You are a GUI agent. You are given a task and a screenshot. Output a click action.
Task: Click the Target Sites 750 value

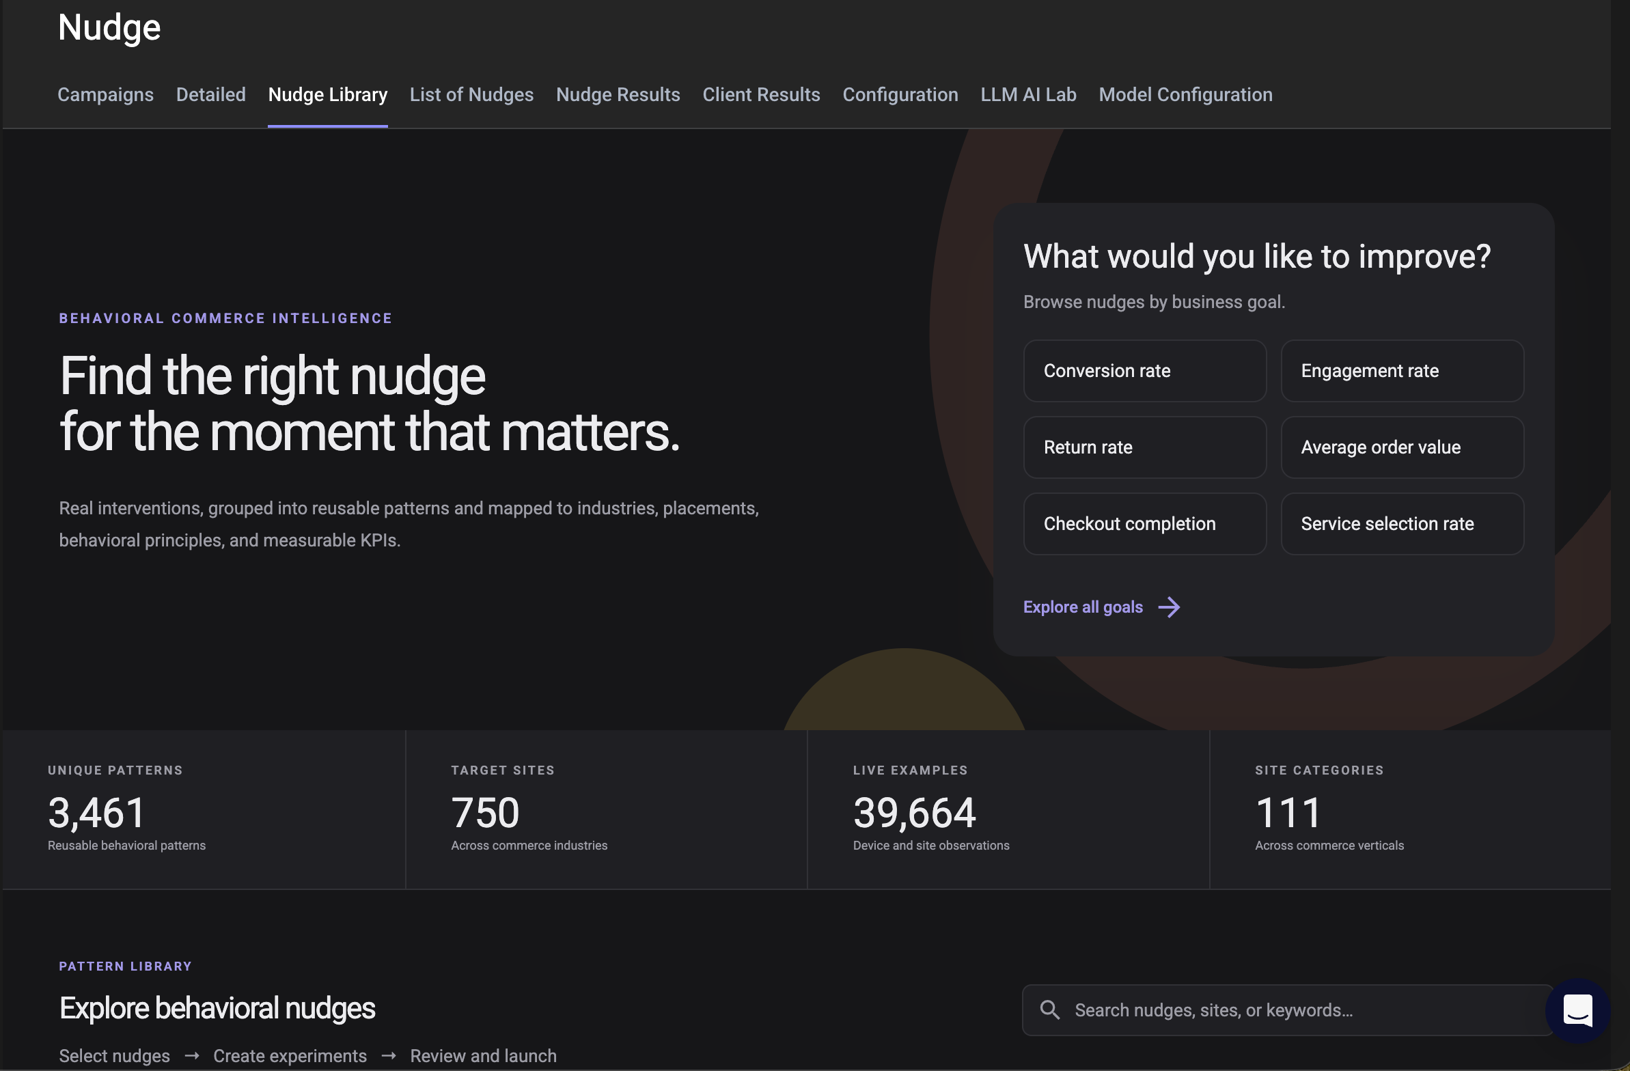coord(486,813)
